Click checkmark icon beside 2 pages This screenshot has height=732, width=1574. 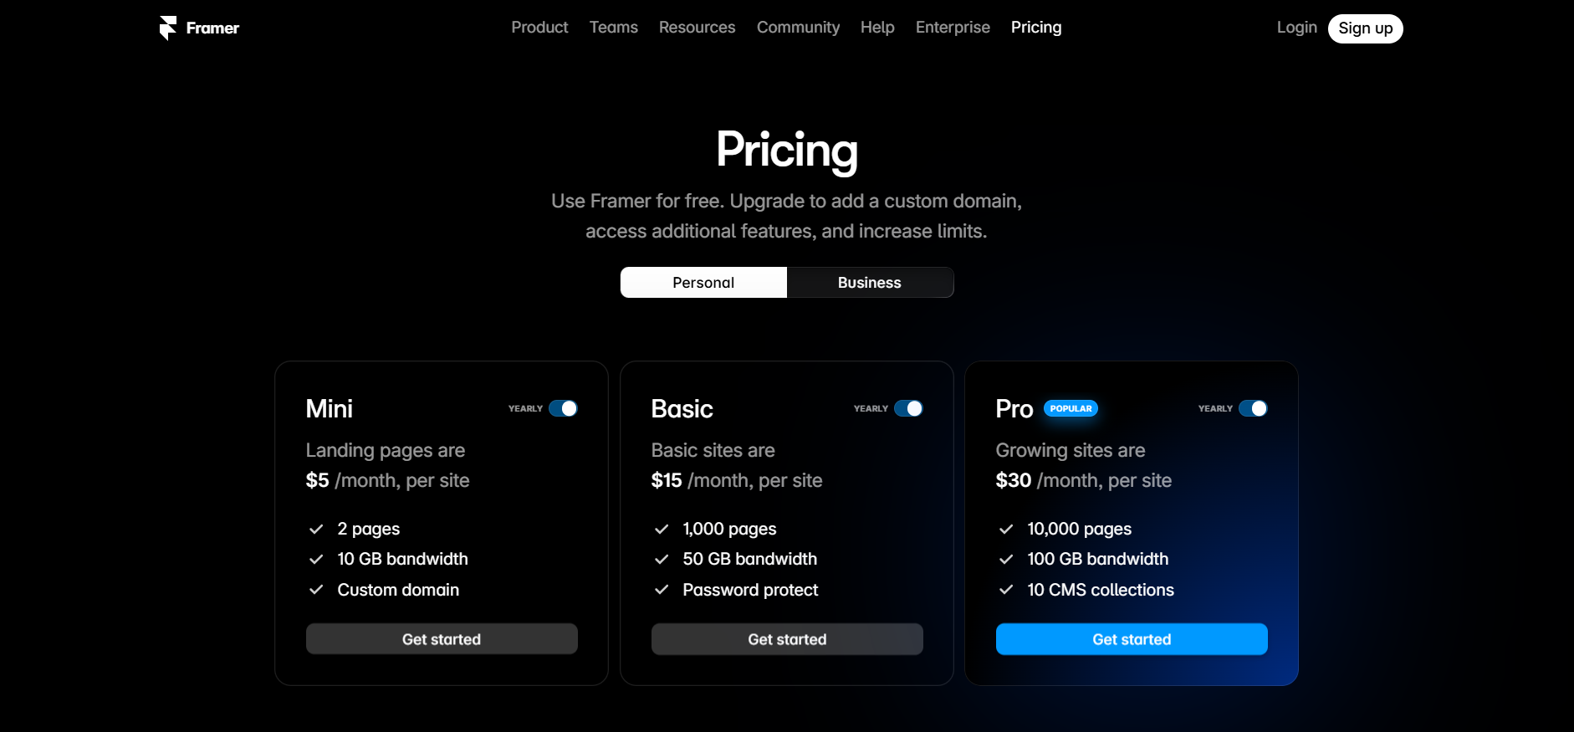[316, 529]
